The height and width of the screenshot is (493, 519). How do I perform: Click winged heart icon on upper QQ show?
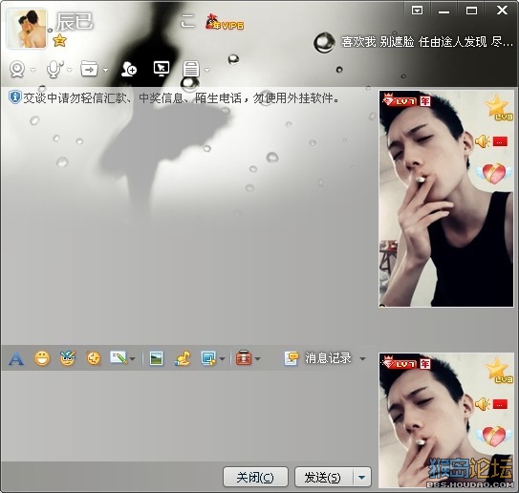(x=494, y=173)
